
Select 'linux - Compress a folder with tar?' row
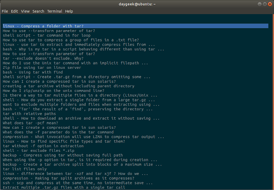pyautogui.click(x=135, y=26)
